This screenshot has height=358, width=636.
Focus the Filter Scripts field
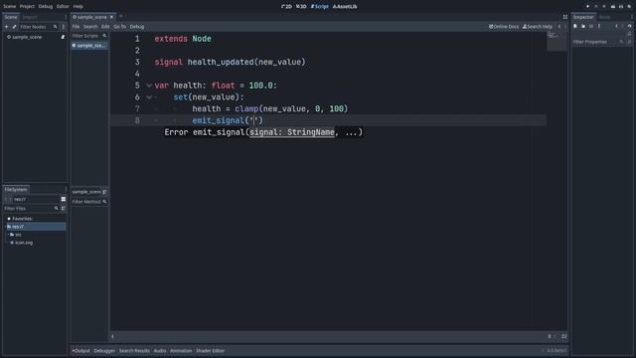click(x=88, y=36)
